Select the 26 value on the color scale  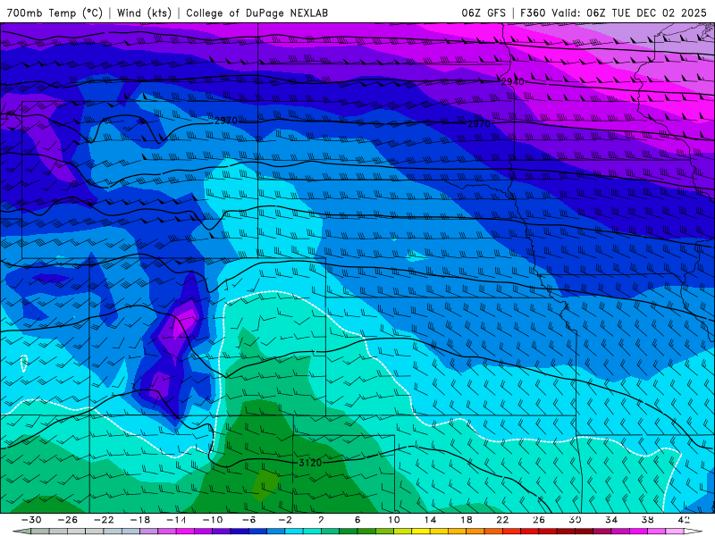tap(539, 520)
